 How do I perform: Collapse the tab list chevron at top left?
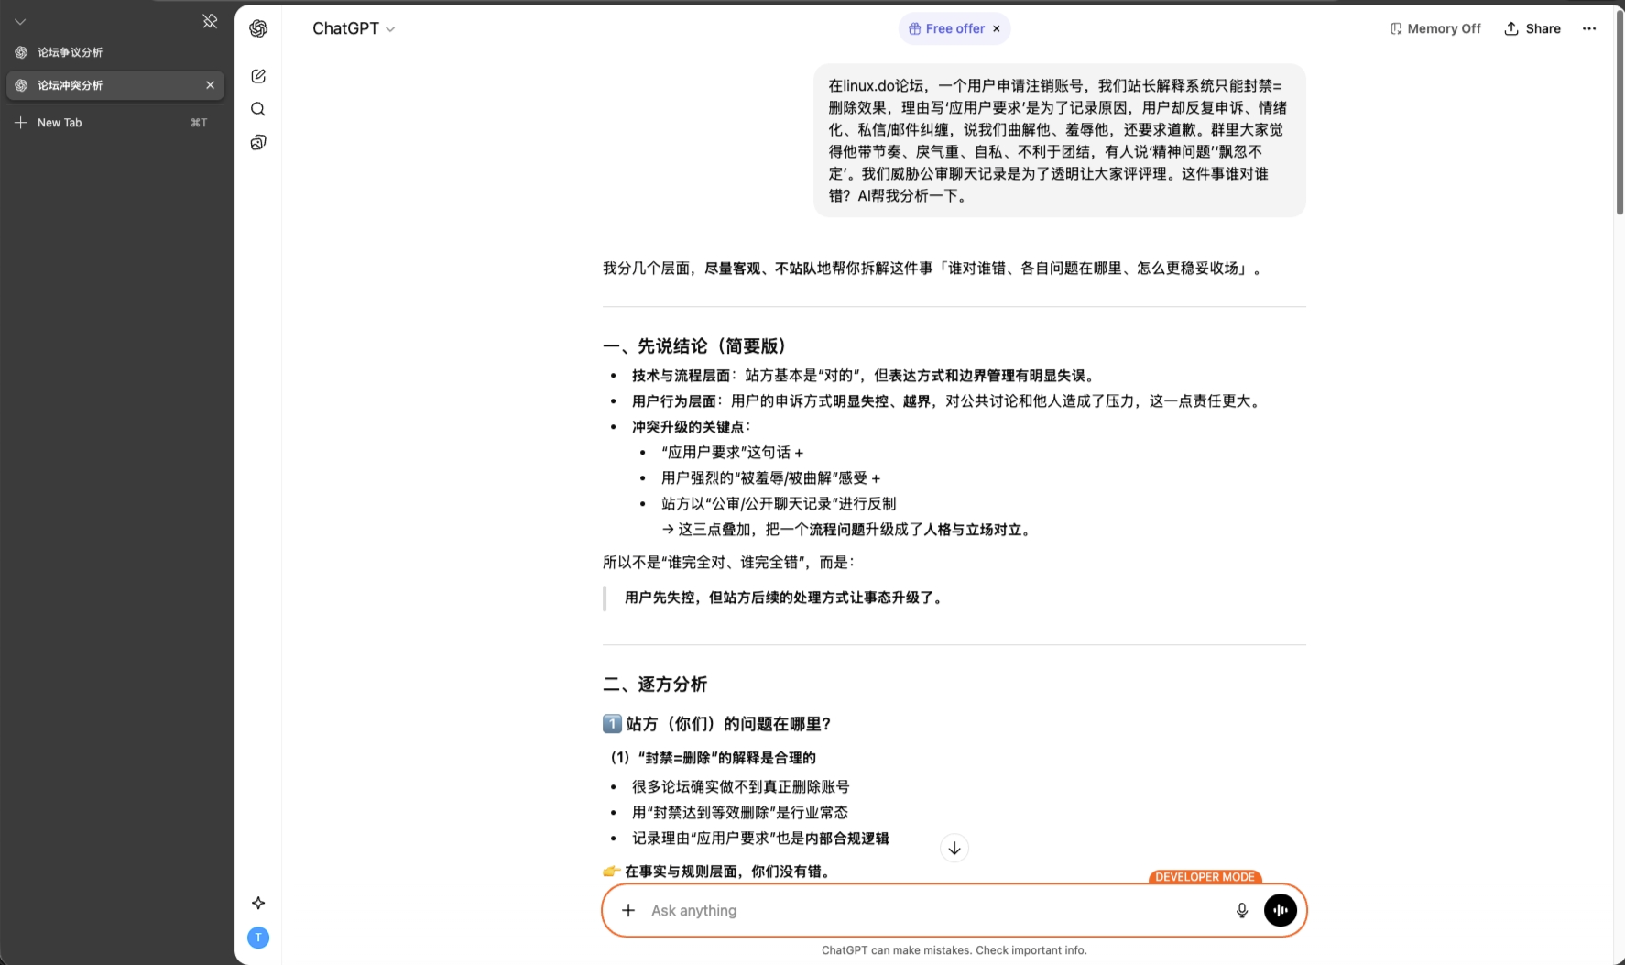20,21
